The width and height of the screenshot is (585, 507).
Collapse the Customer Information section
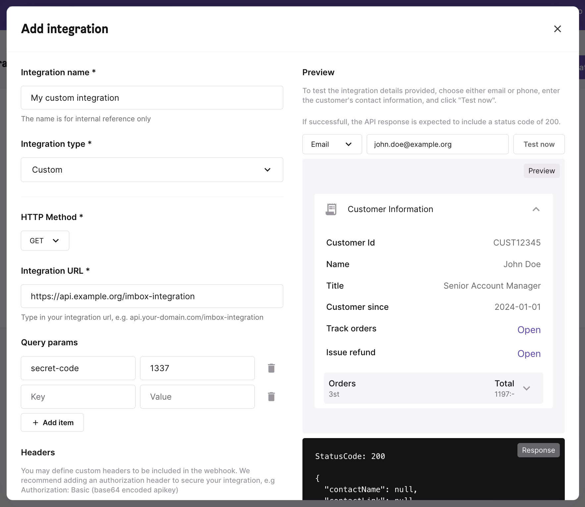[536, 209]
